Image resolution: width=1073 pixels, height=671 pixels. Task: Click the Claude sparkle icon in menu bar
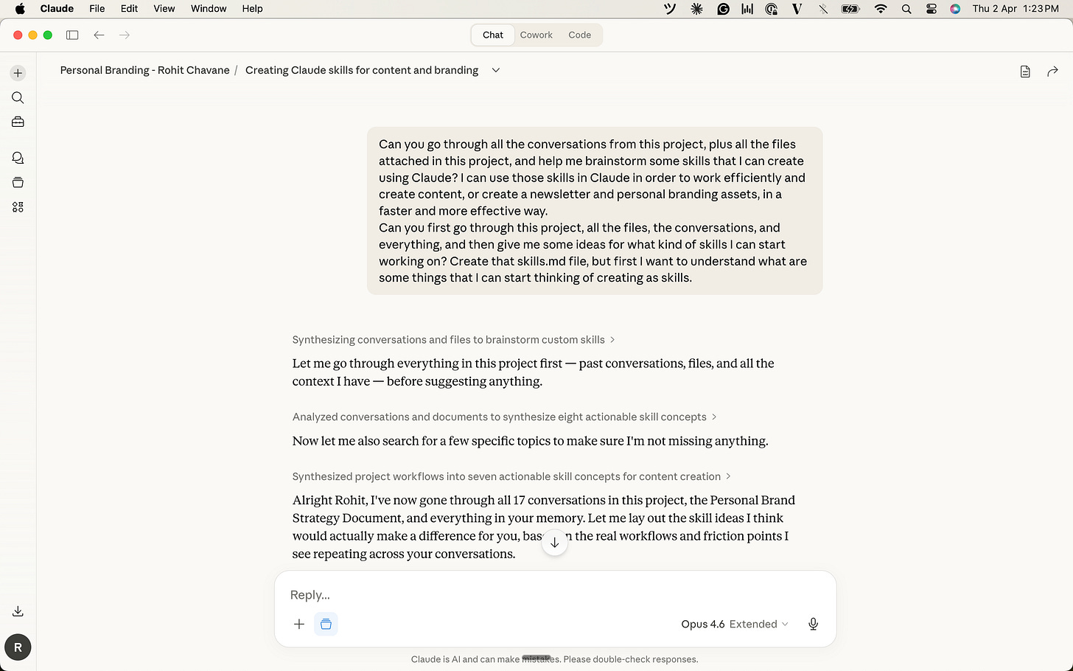click(x=696, y=9)
